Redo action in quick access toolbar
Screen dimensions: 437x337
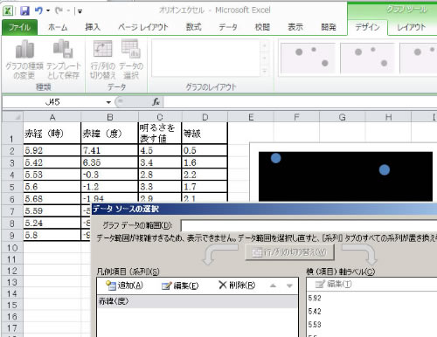point(59,10)
